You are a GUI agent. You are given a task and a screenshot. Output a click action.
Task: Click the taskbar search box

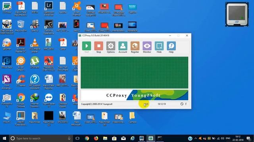click(x=41, y=138)
